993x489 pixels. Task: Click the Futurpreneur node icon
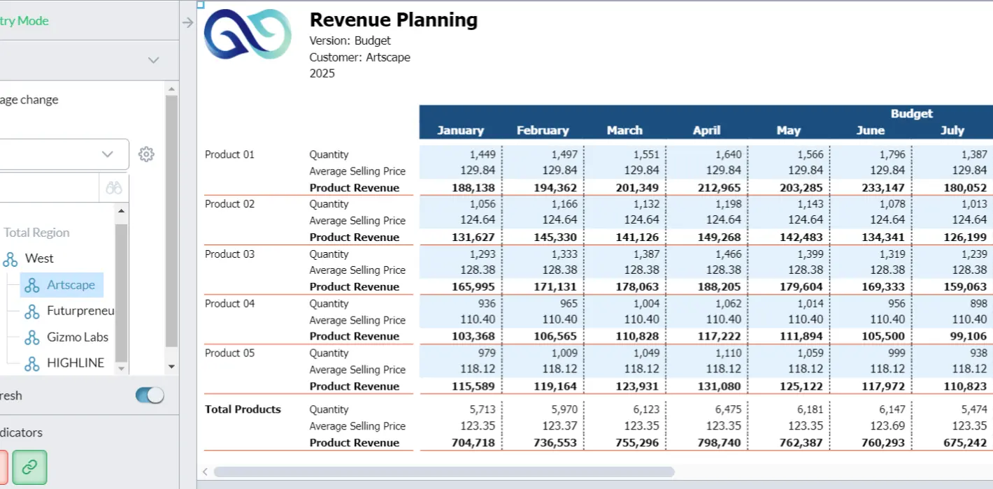click(31, 312)
